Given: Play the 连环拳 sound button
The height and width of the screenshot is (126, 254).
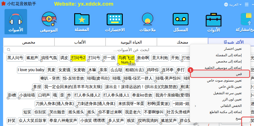Looking at the screenshot, I should click(168, 70).
